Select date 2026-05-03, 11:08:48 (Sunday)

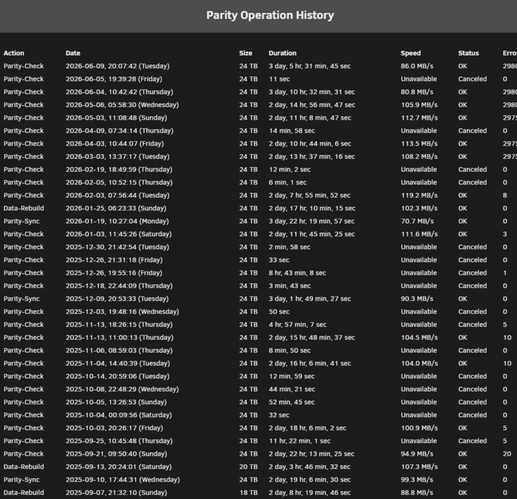tap(116, 118)
